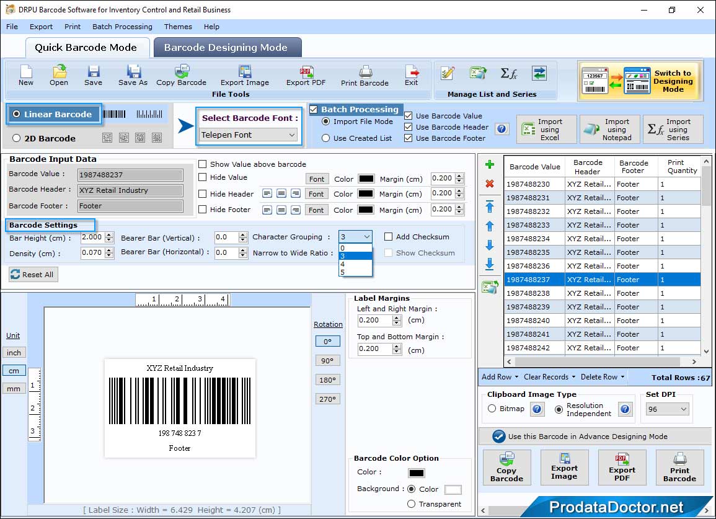Choose 0 in Character Grouping list
716x519 pixels.
point(355,248)
